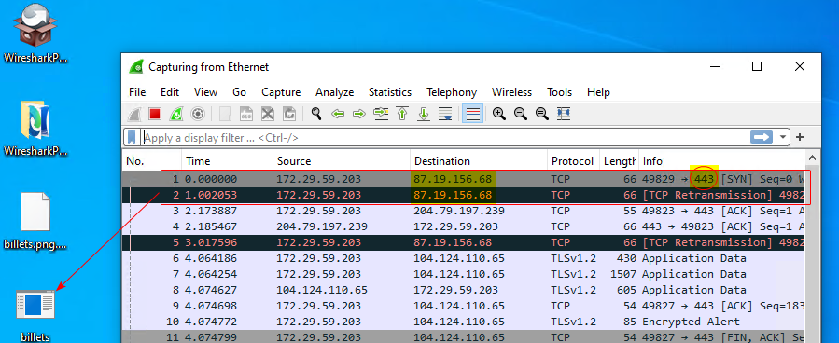This screenshot has width=839, height=343.
Task: Open the View menu
Action: pos(205,92)
